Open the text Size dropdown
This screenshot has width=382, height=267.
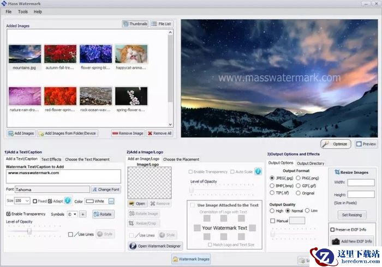pos(27,201)
